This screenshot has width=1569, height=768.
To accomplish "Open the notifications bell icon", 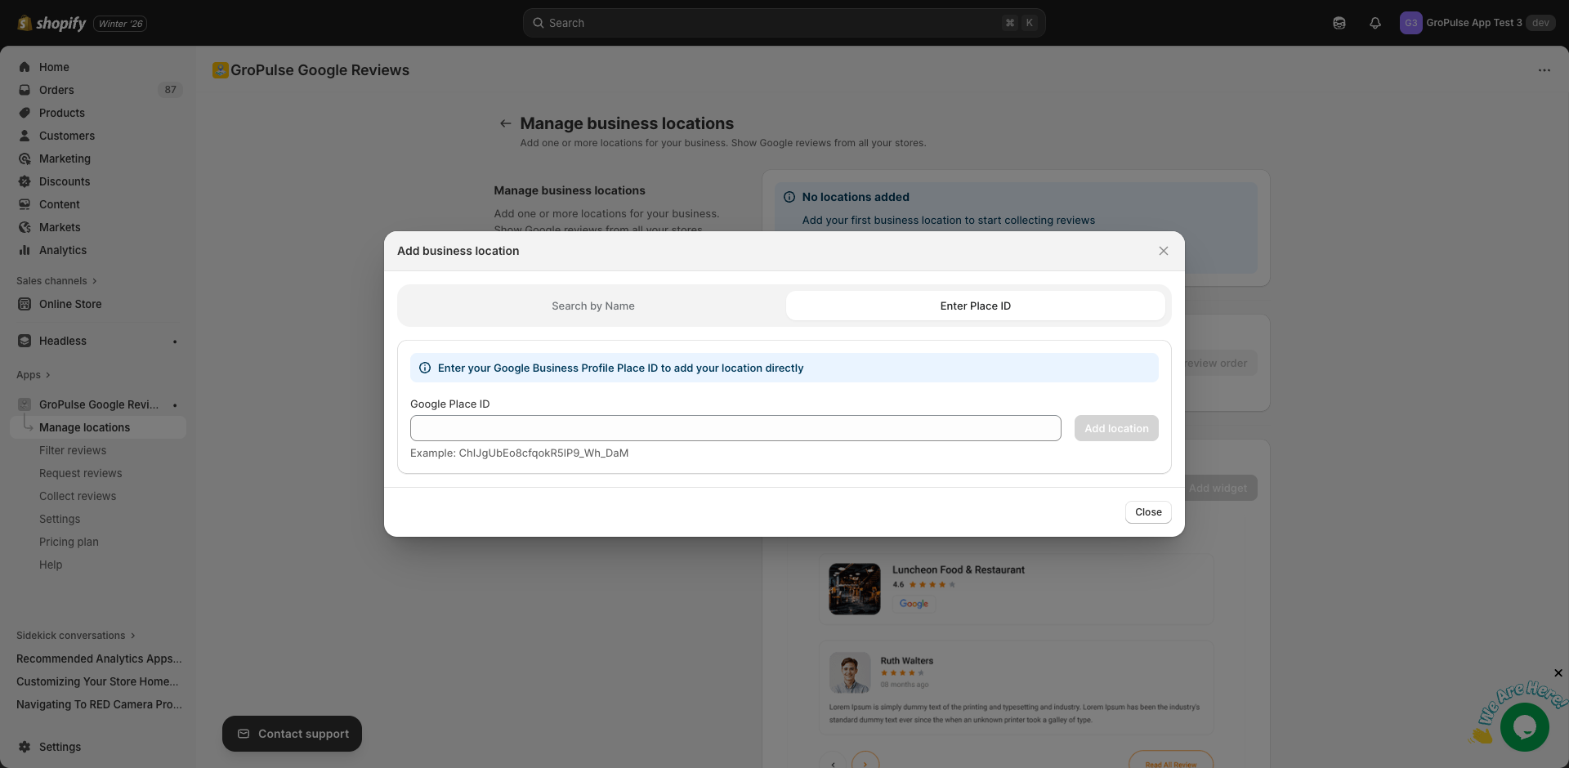I will (x=1375, y=23).
